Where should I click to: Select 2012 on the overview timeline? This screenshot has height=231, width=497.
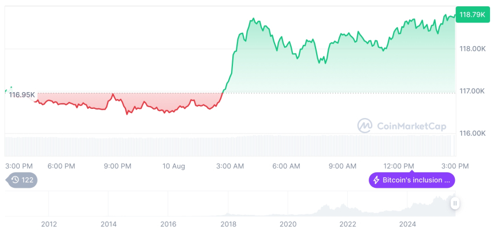[x=49, y=224]
